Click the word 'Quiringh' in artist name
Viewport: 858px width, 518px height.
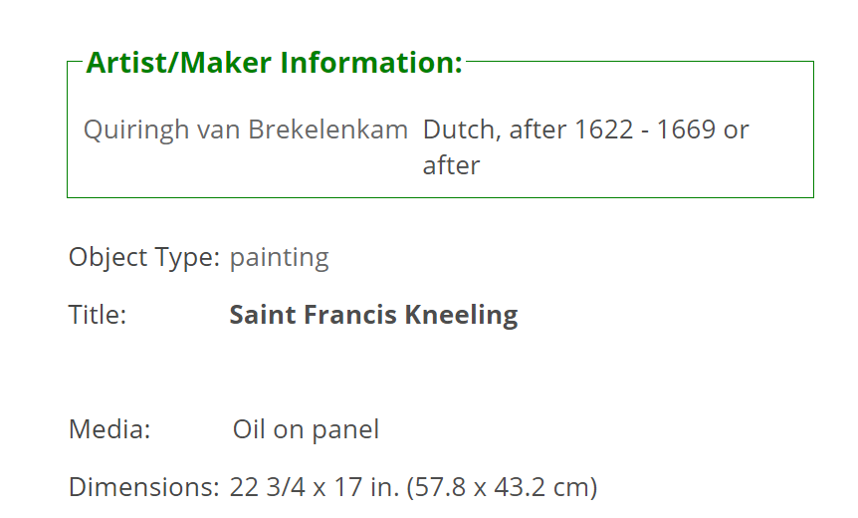coord(136,130)
